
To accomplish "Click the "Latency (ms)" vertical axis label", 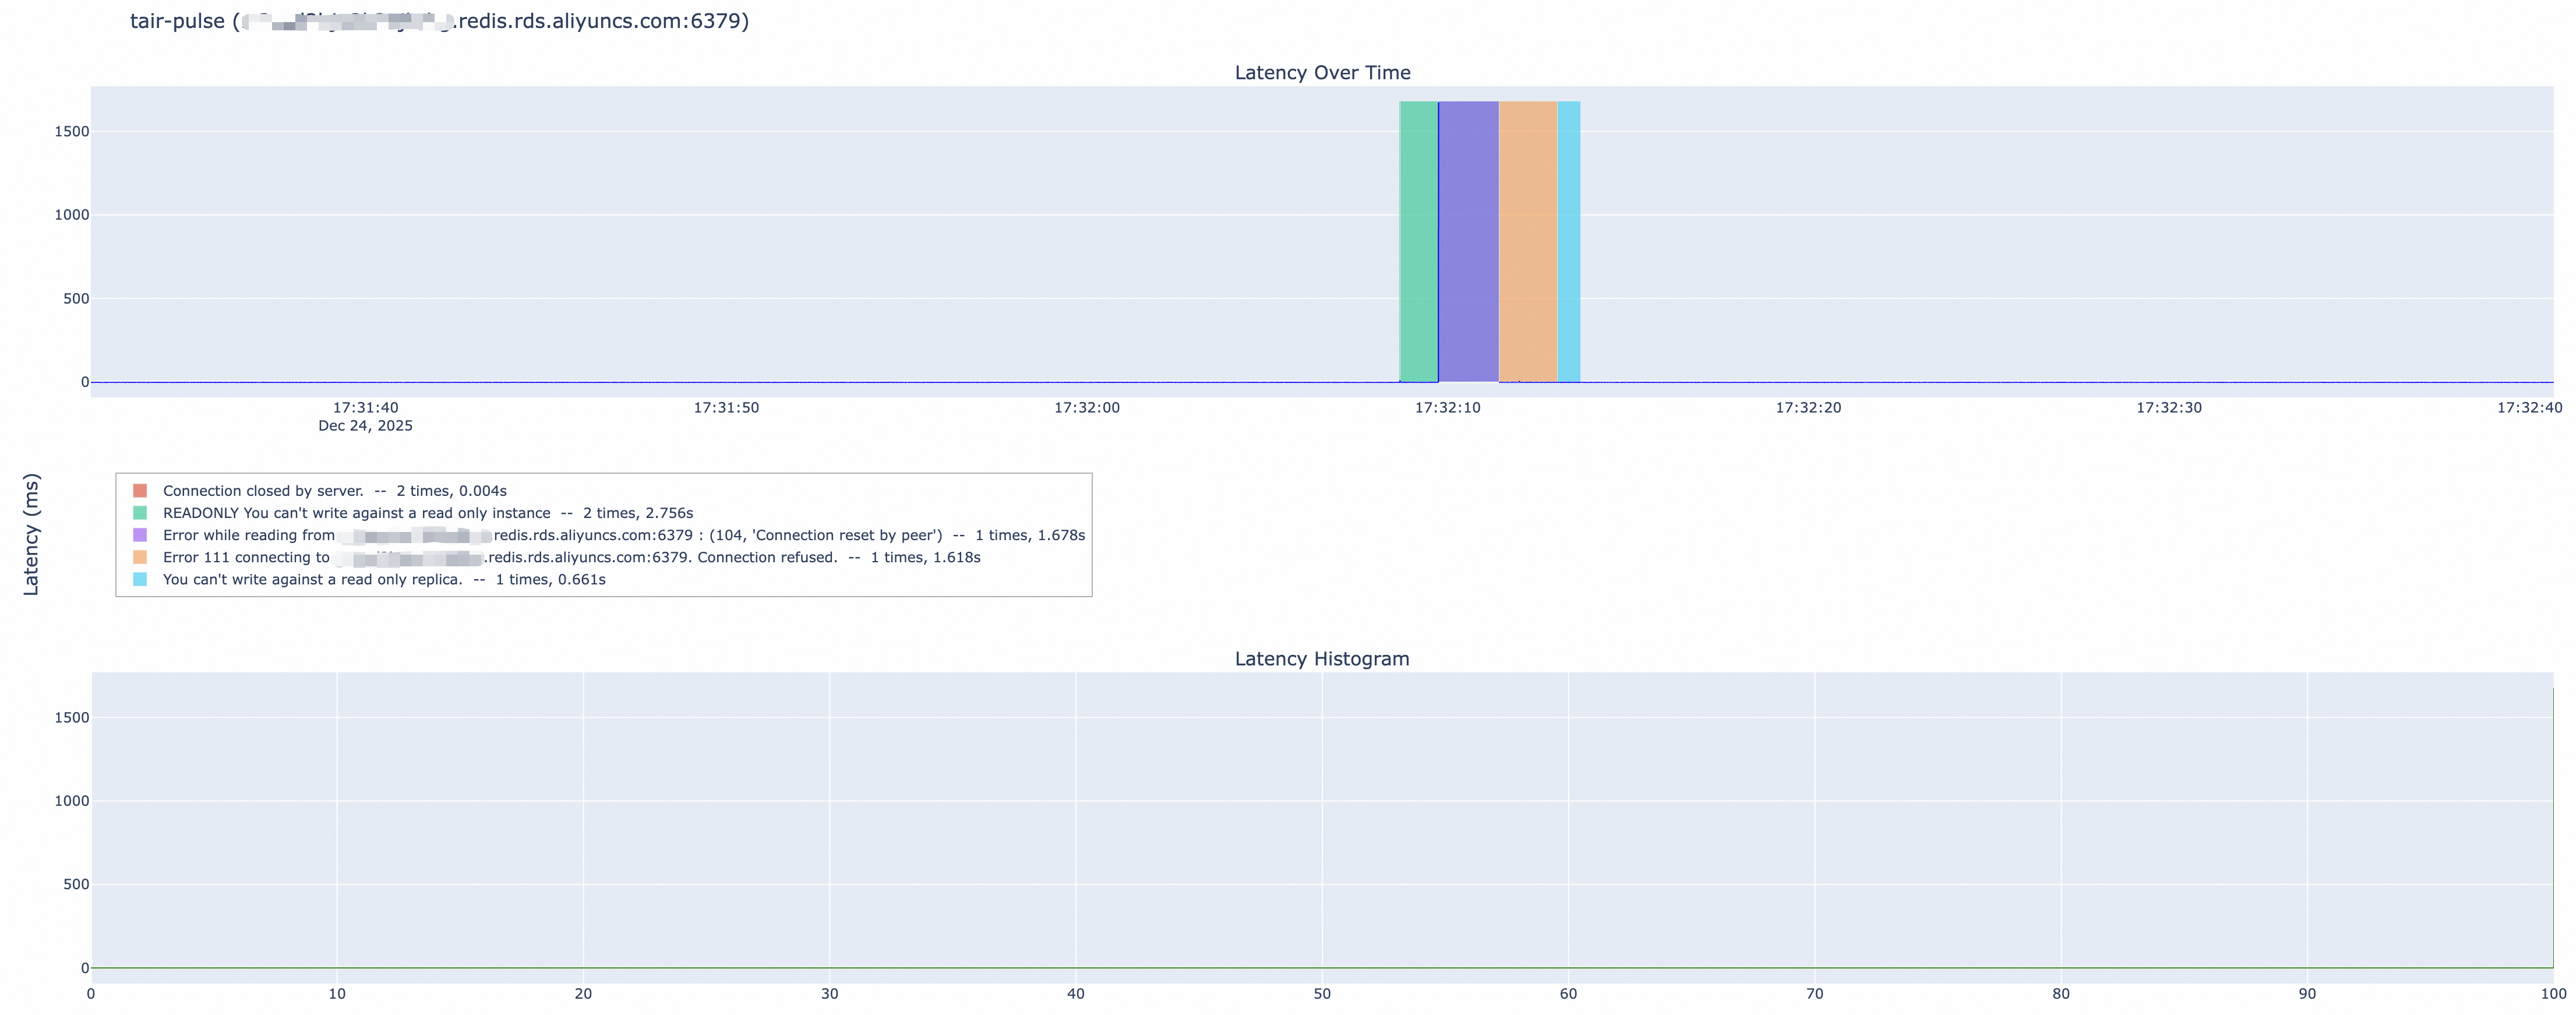I will [x=31, y=535].
